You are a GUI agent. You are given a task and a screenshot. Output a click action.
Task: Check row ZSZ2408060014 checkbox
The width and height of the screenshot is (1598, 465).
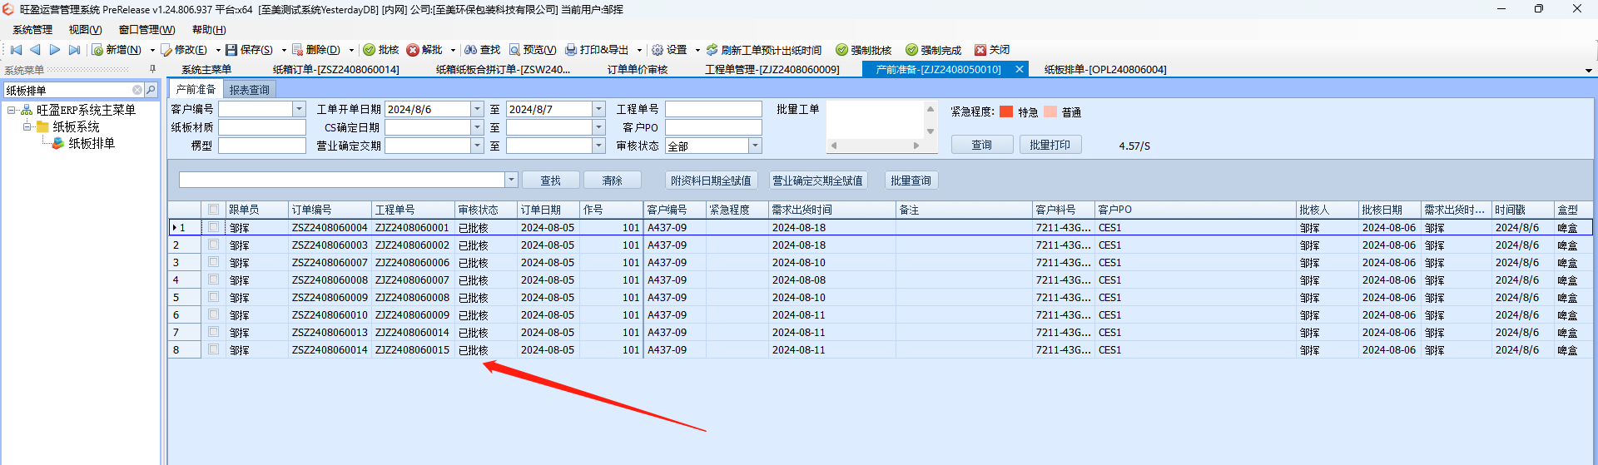pos(214,349)
